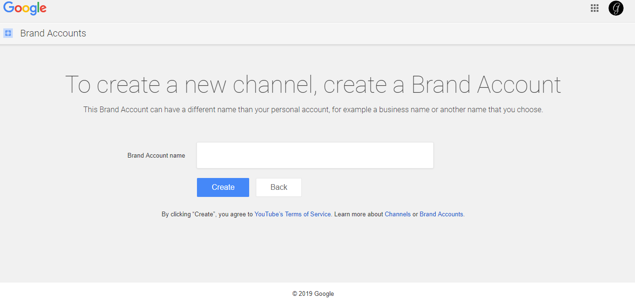Screen dimensions: 635x302
Task: Click the Brand Accounts header title
Action: click(x=53, y=33)
